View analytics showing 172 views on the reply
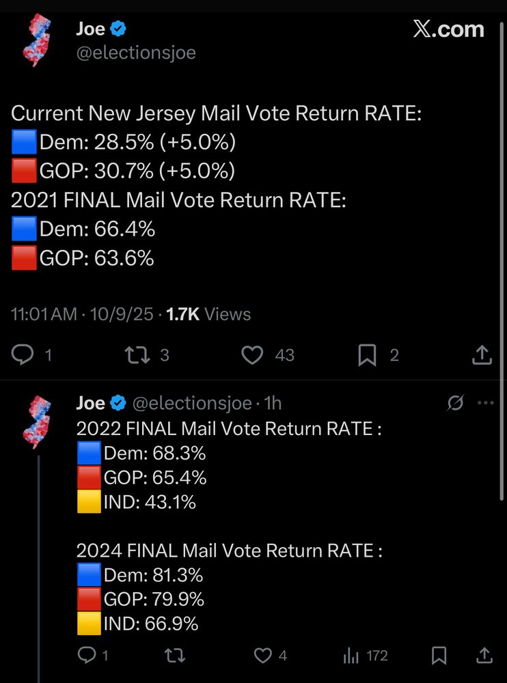This screenshot has width=507, height=683. click(x=351, y=656)
